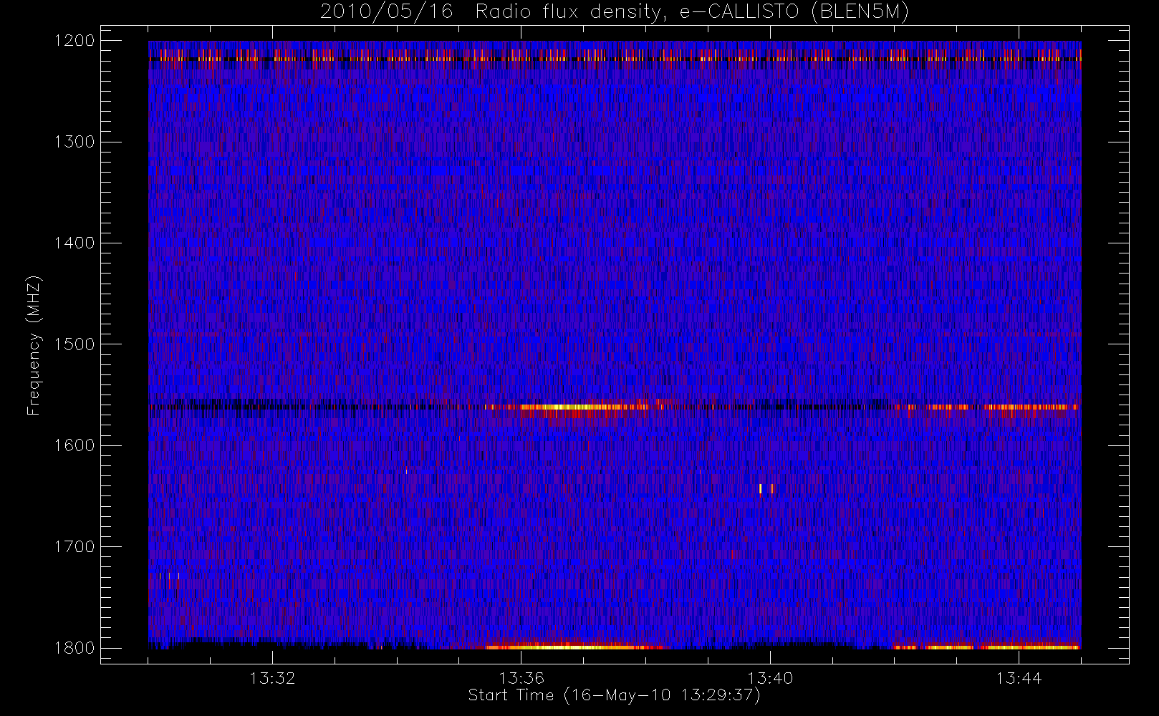Image resolution: width=1159 pixels, height=716 pixels.
Task: Click the 1500 frequency tick label
Action: (x=74, y=344)
